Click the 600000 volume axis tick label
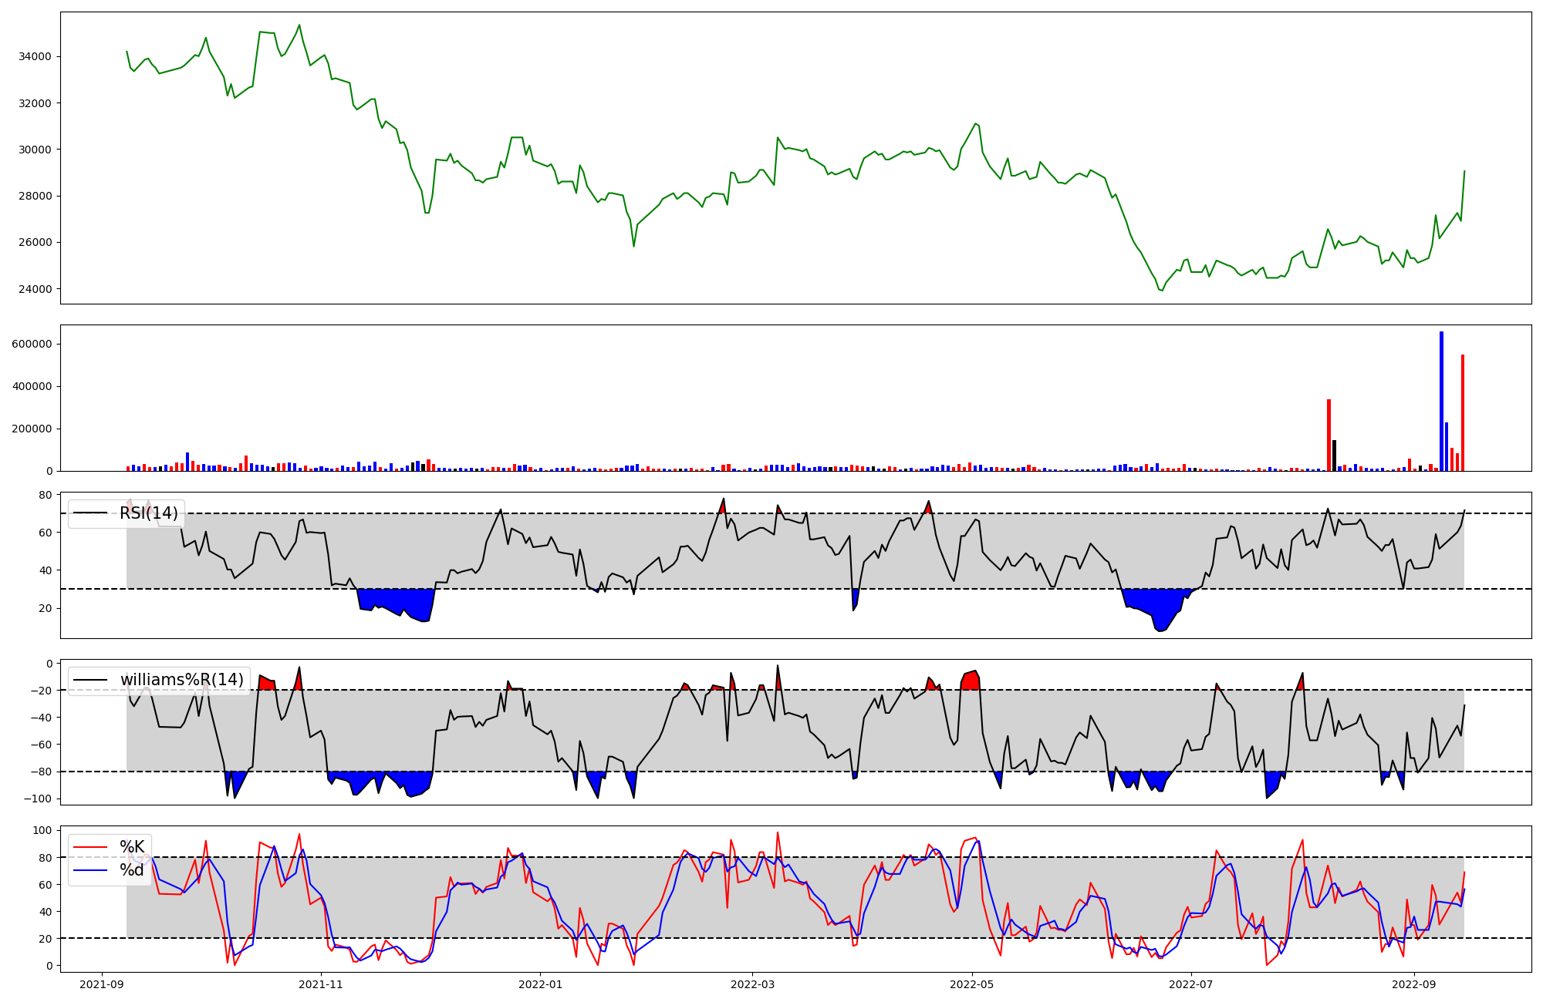 32,344
